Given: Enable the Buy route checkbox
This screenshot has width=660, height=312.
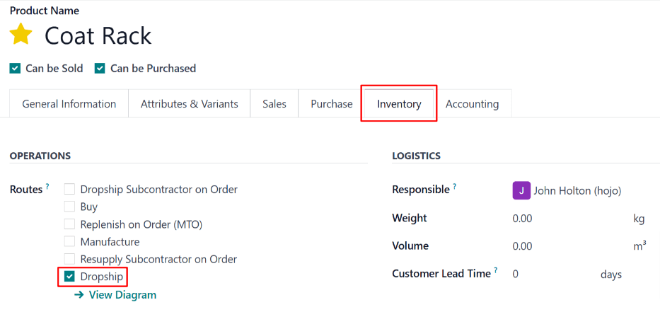Looking at the screenshot, I should click(69, 207).
